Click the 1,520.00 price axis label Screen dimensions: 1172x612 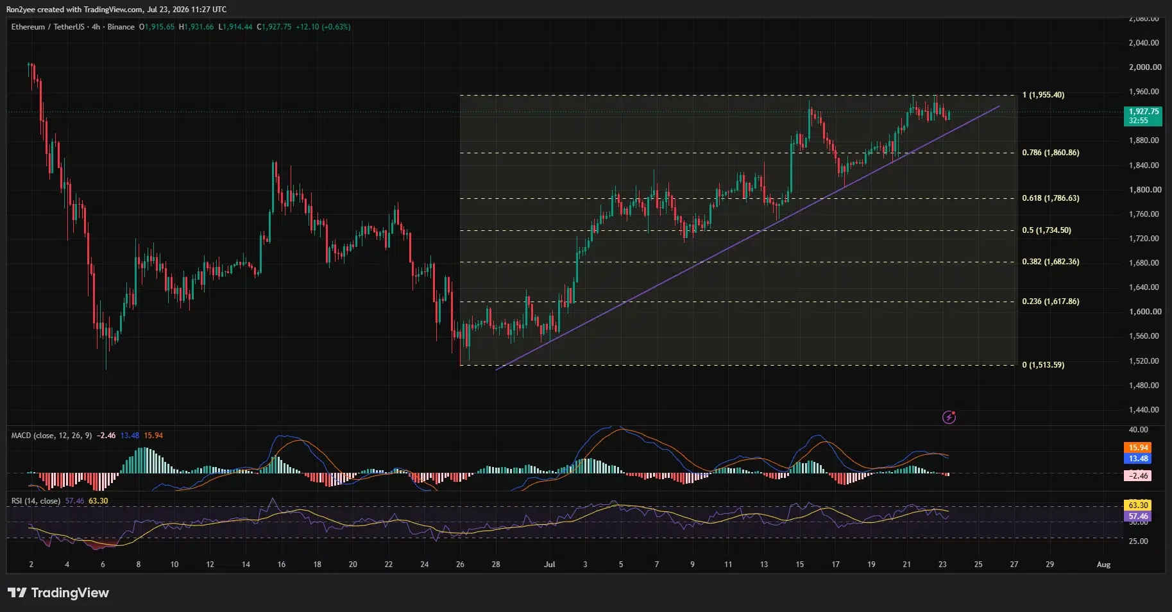[x=1145, y=361]
